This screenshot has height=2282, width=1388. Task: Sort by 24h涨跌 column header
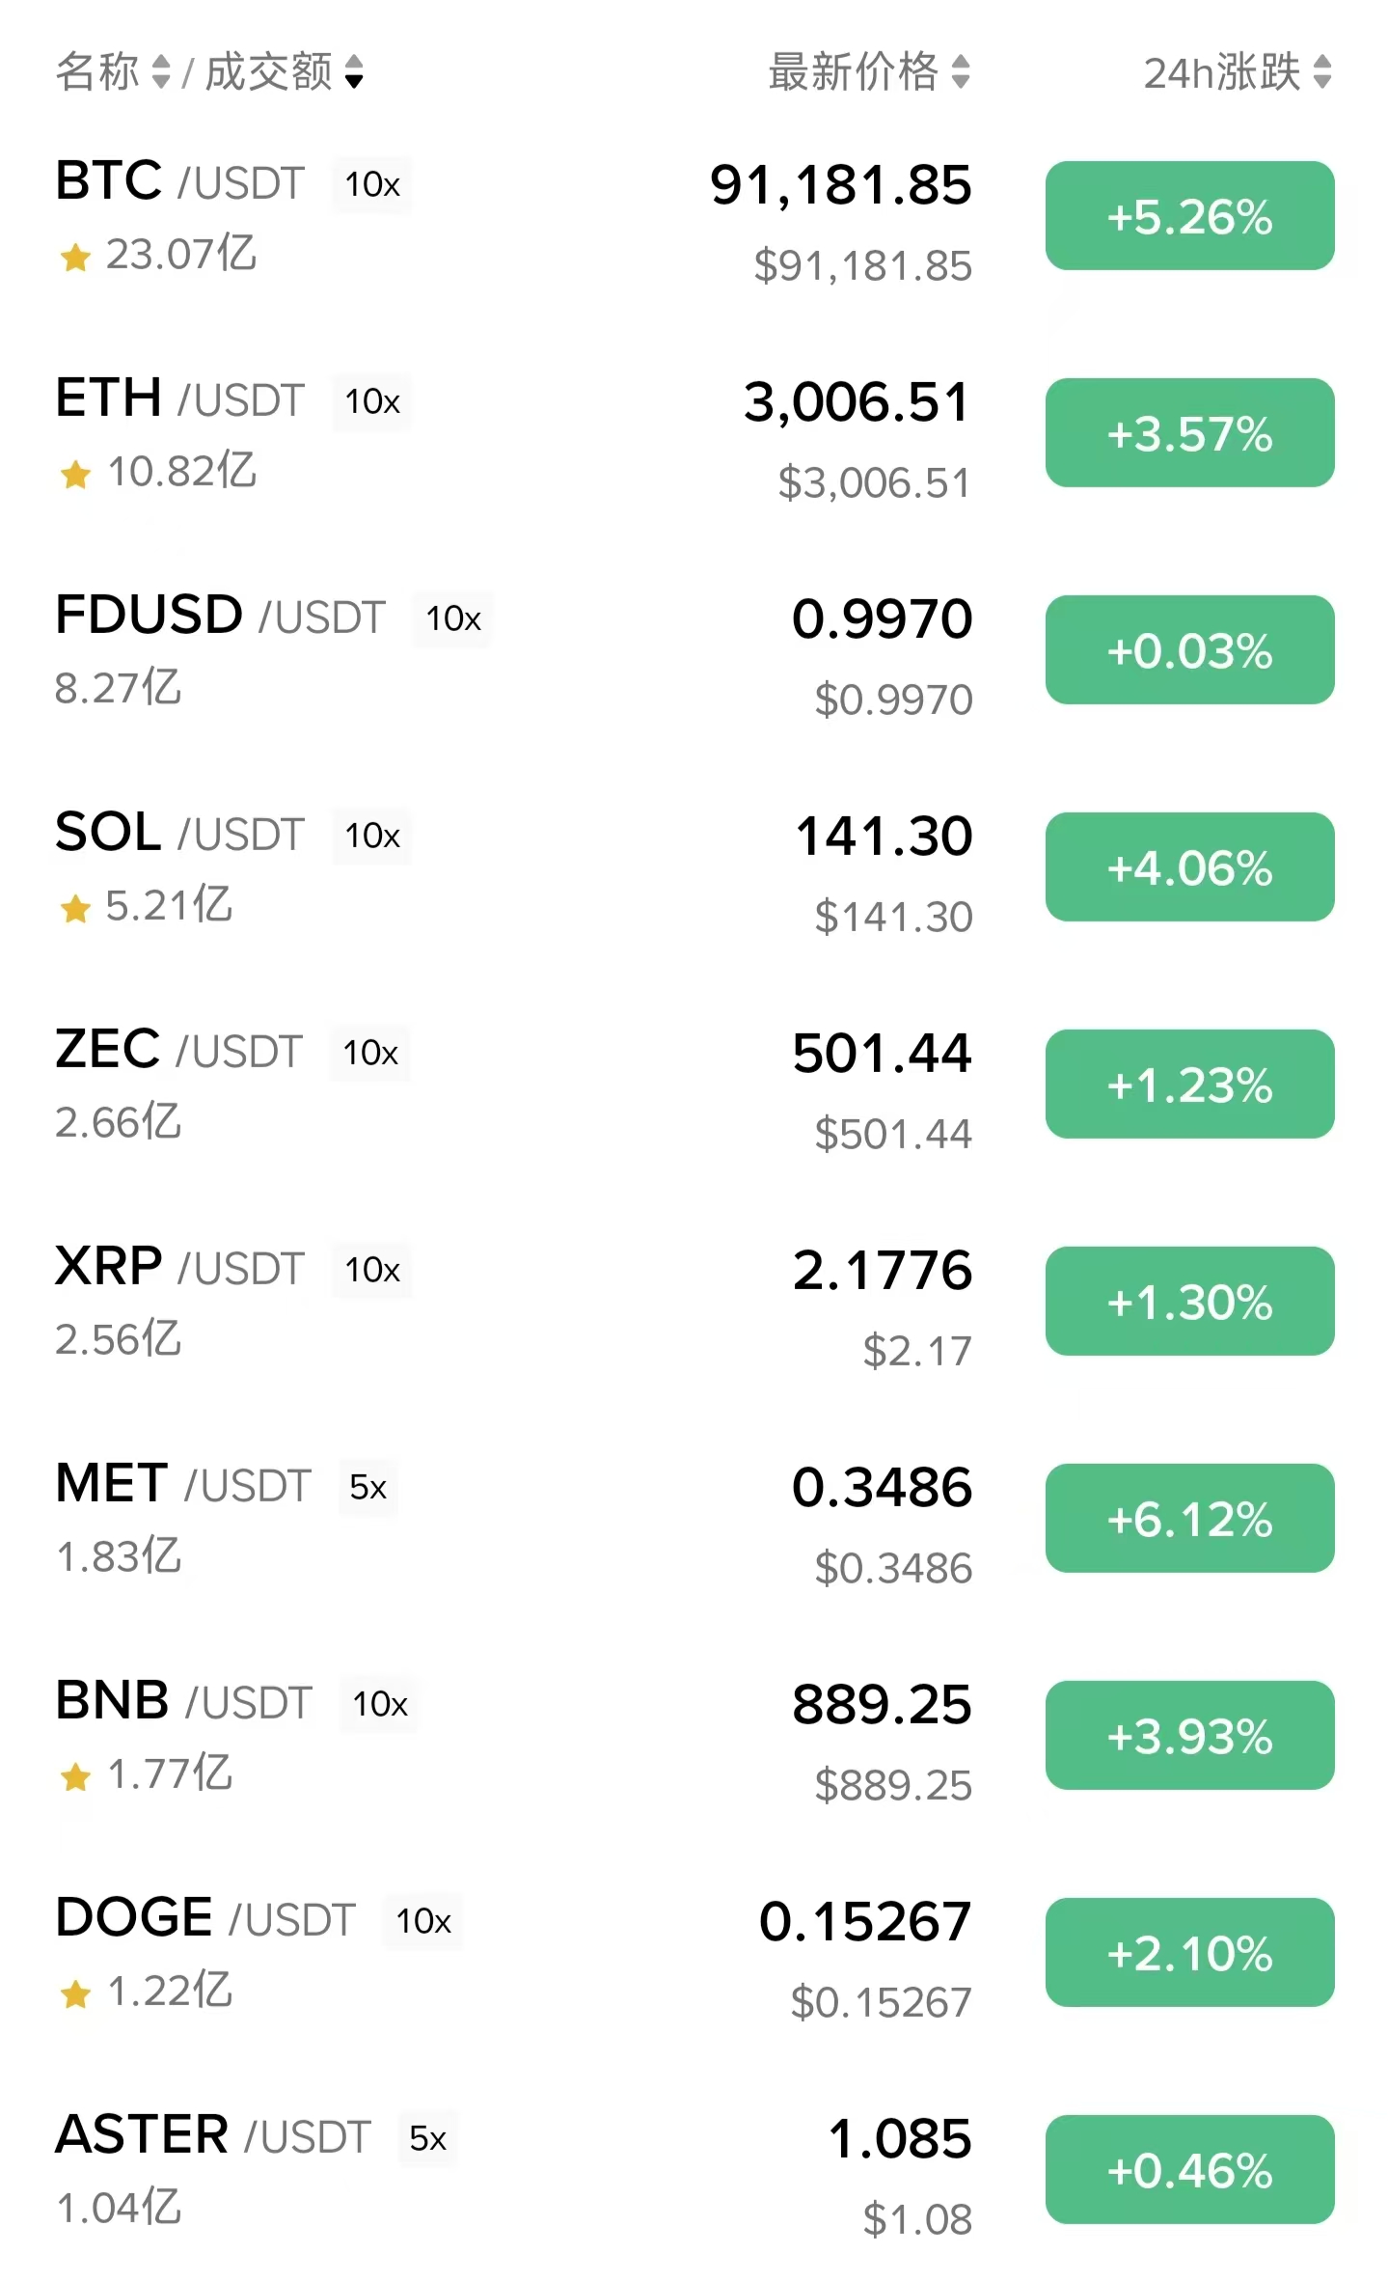click(x=1321, y=71)
